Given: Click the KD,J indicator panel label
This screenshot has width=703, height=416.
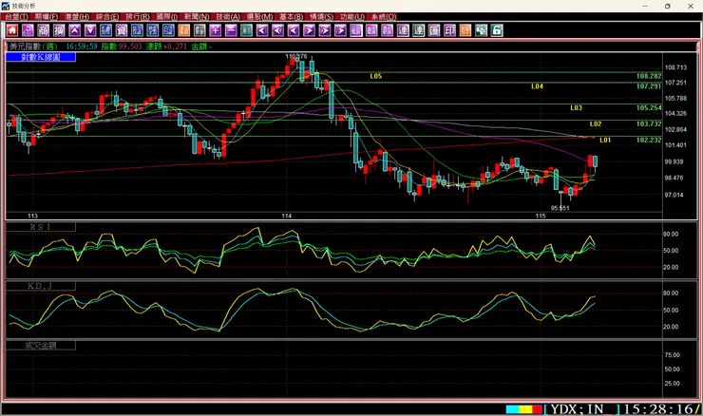Looking at the screenshot, I should tap(40, 286).
